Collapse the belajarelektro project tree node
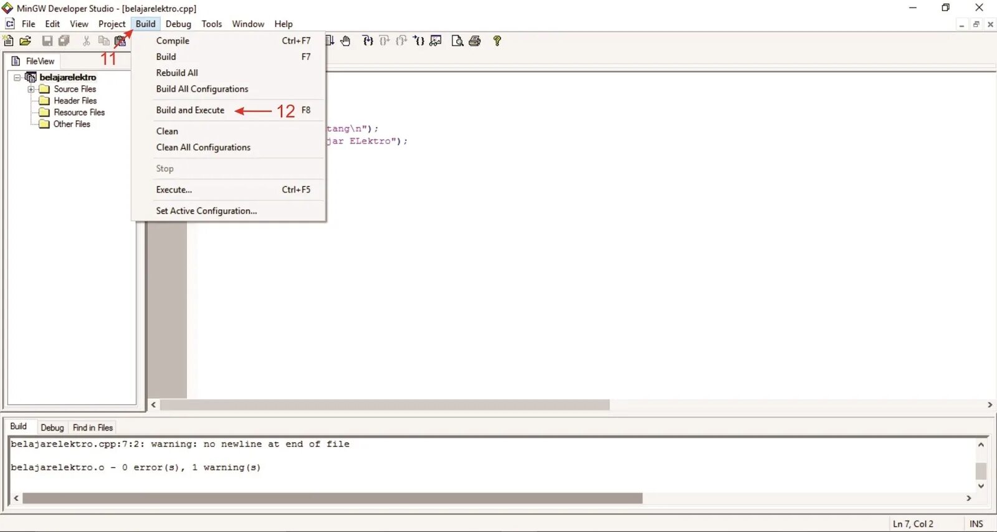Viewport: 997px width, 532px height. pyautogui.click(x=17, y=77)
